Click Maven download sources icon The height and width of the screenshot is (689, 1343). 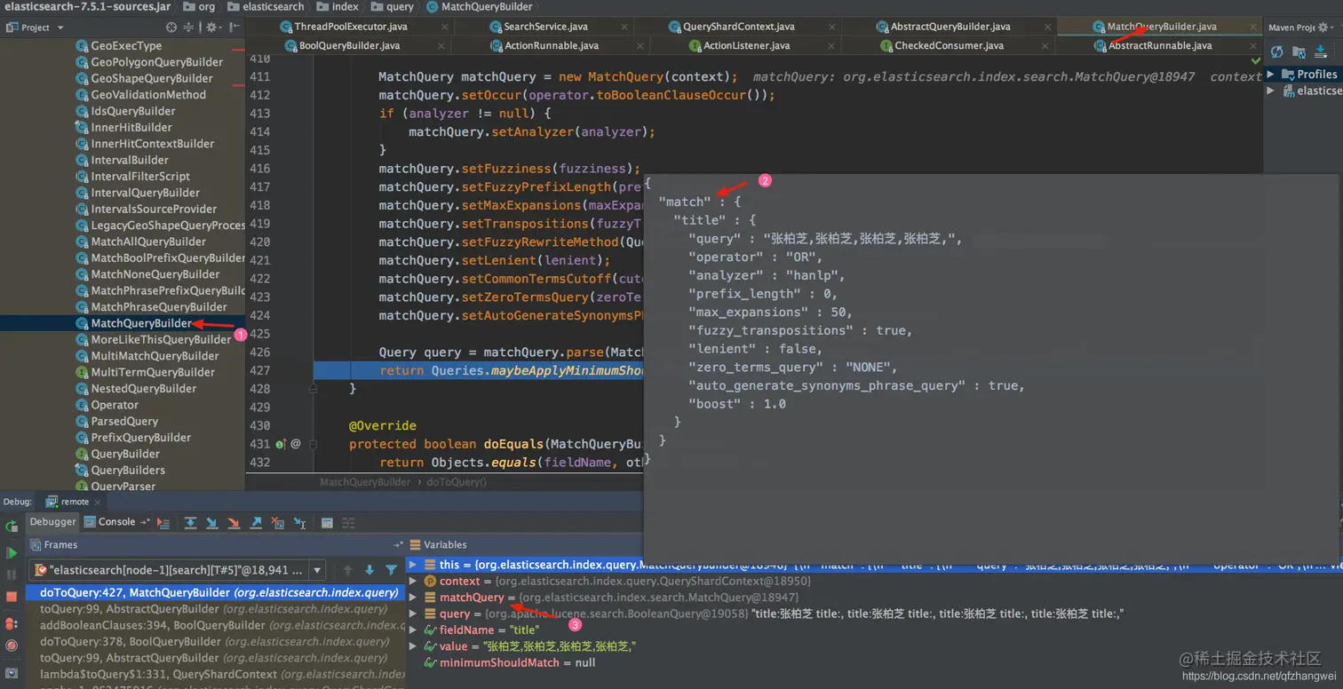point(1320,51)
